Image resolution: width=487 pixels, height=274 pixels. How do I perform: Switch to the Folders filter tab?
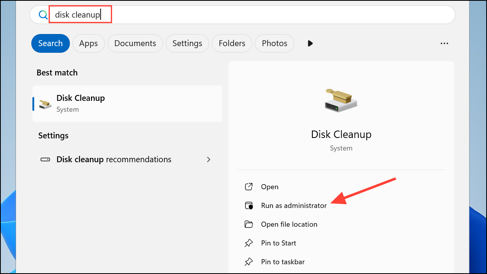[232, 43]
